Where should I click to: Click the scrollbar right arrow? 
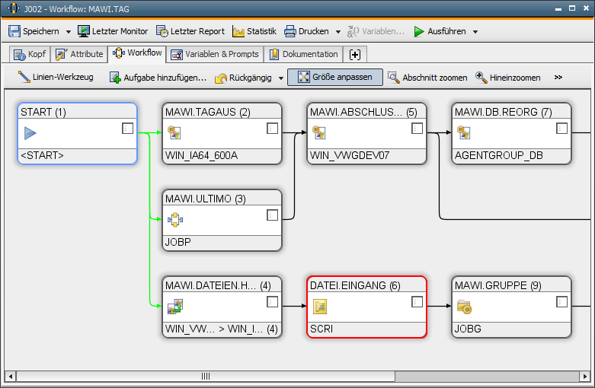click(x=585, y=377)
